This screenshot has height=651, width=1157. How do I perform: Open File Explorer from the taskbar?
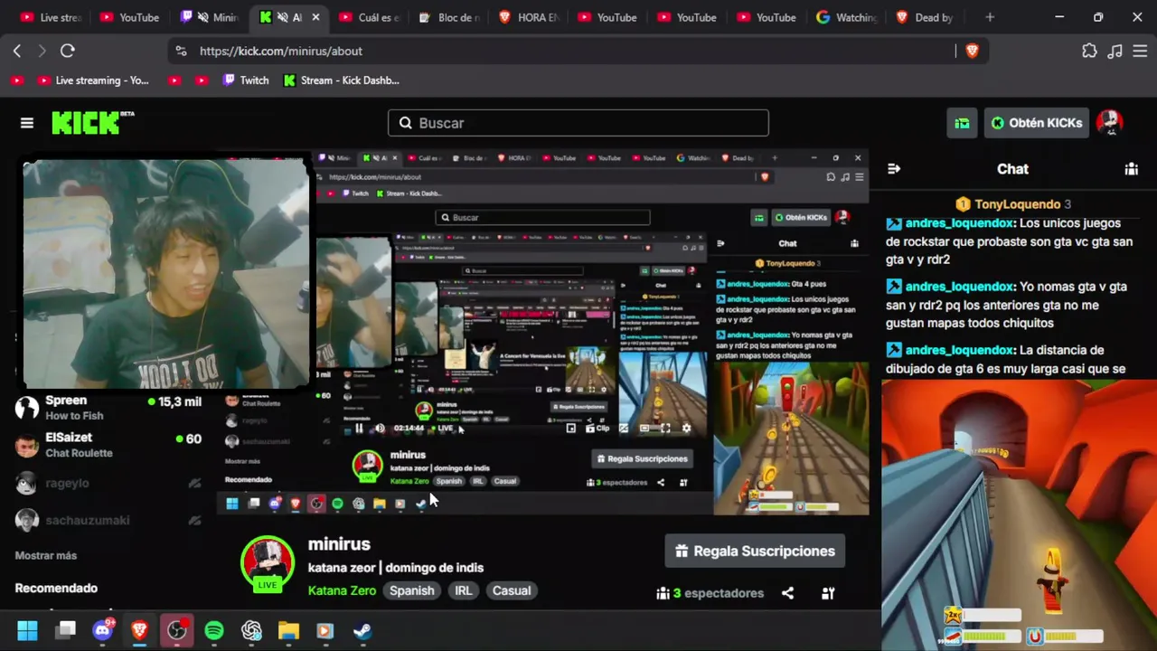(288, 631)
